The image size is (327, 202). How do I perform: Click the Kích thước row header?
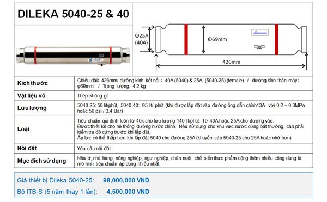coord(33,83)
